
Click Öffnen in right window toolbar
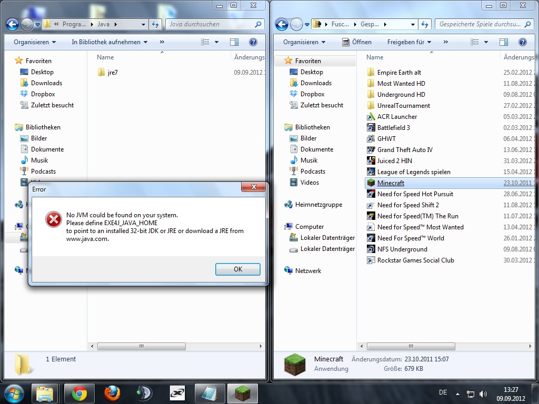click(357, 42)
